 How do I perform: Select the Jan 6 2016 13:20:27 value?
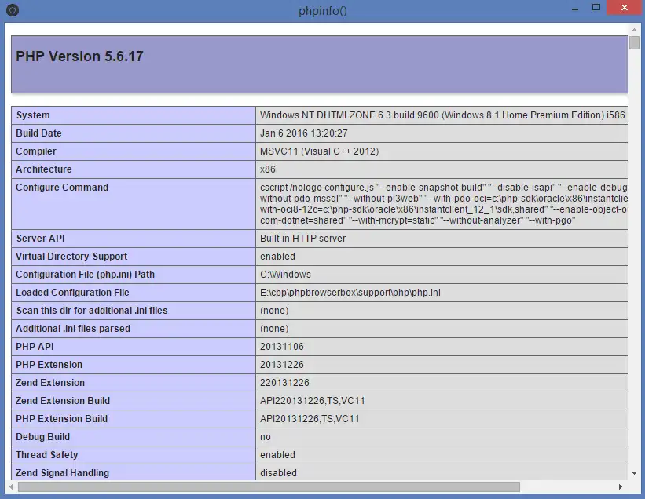click(x=303, y=133)
